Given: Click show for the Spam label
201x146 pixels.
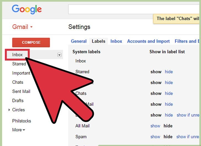Looking at the screenshot, I should (155, 137).
